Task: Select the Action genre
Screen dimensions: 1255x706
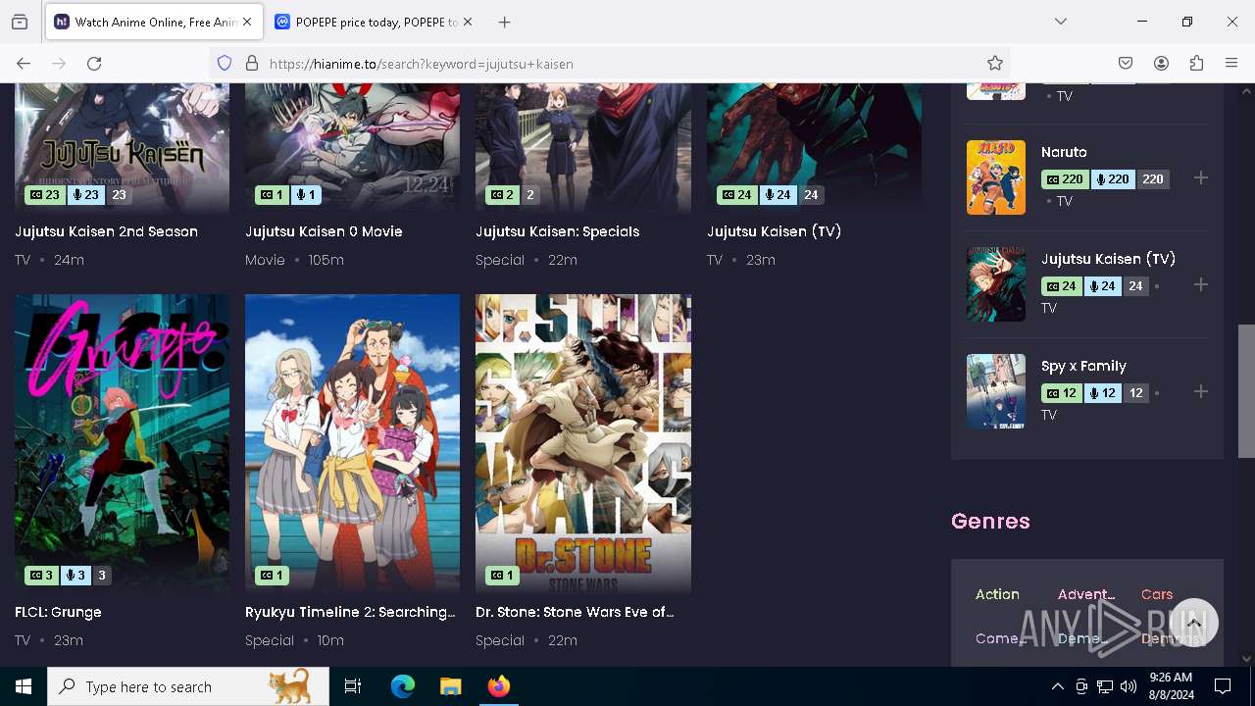Action: (997, 595)
